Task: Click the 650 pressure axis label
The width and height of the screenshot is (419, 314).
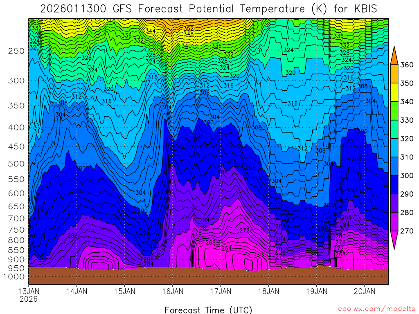Action: (x=16, y=206)
